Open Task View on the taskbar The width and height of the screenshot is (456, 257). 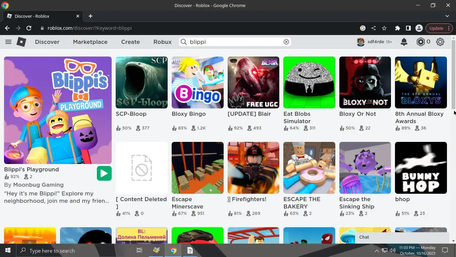point(139,250)
